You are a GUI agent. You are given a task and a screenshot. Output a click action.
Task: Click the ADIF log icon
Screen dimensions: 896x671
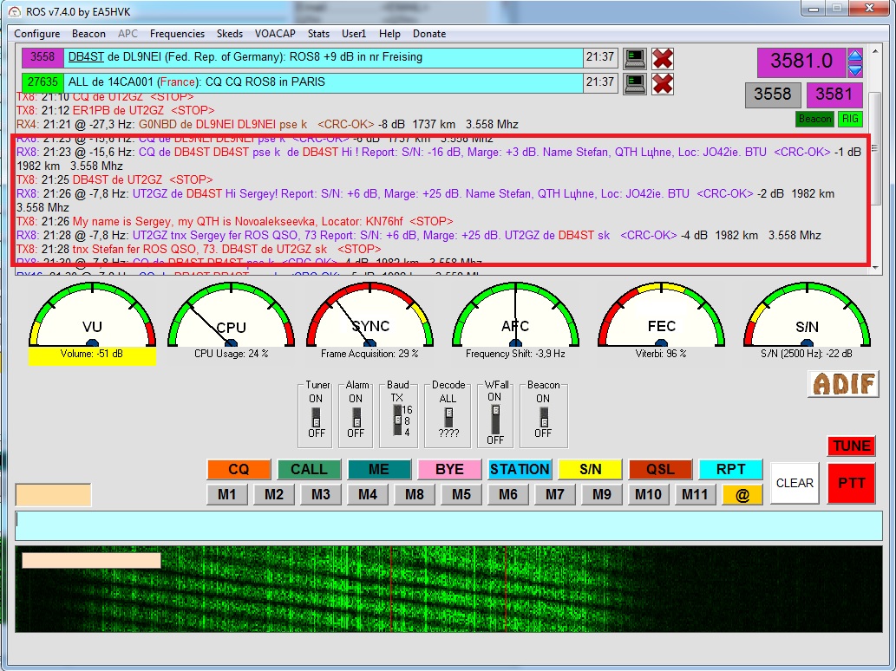843,383
